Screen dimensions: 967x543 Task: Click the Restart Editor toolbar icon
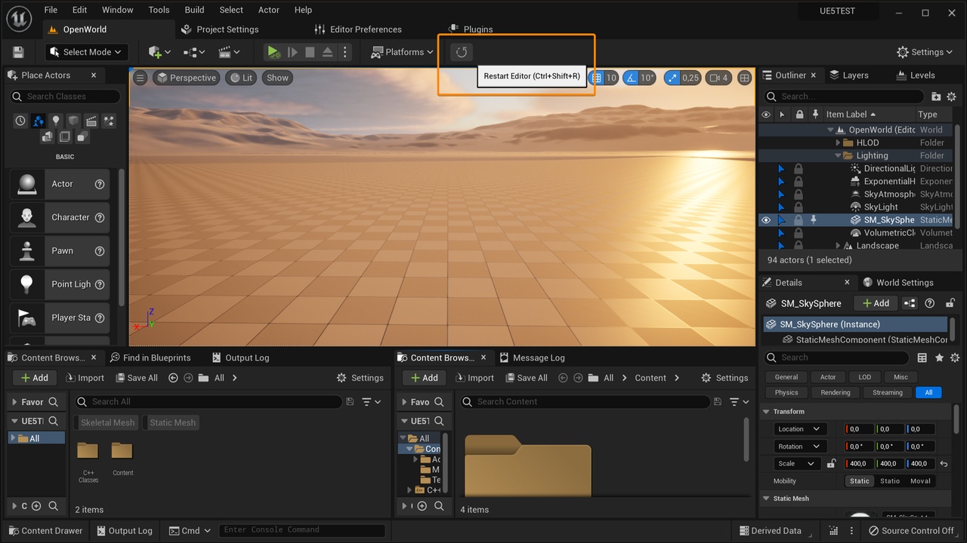(461, 52)
